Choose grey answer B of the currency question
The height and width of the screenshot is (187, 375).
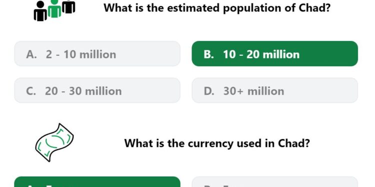(275, 182)
